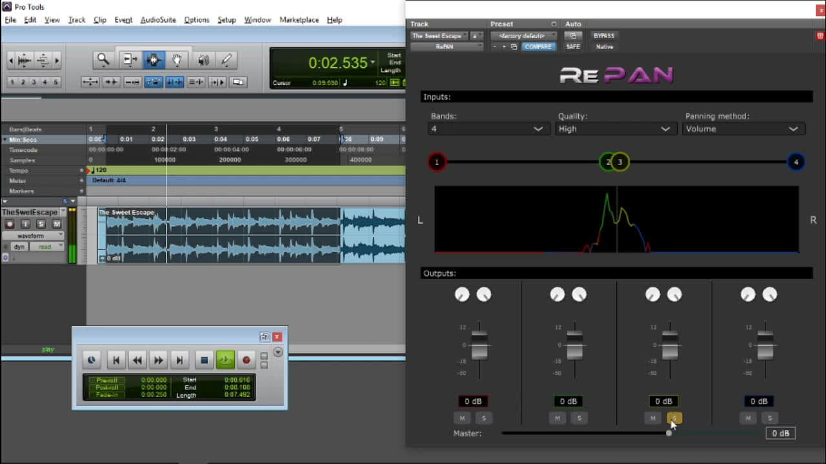Click the Master 0 dB value field
Image resolution: width=826 pixels, height=464 pixels.
tap(781, 433)
